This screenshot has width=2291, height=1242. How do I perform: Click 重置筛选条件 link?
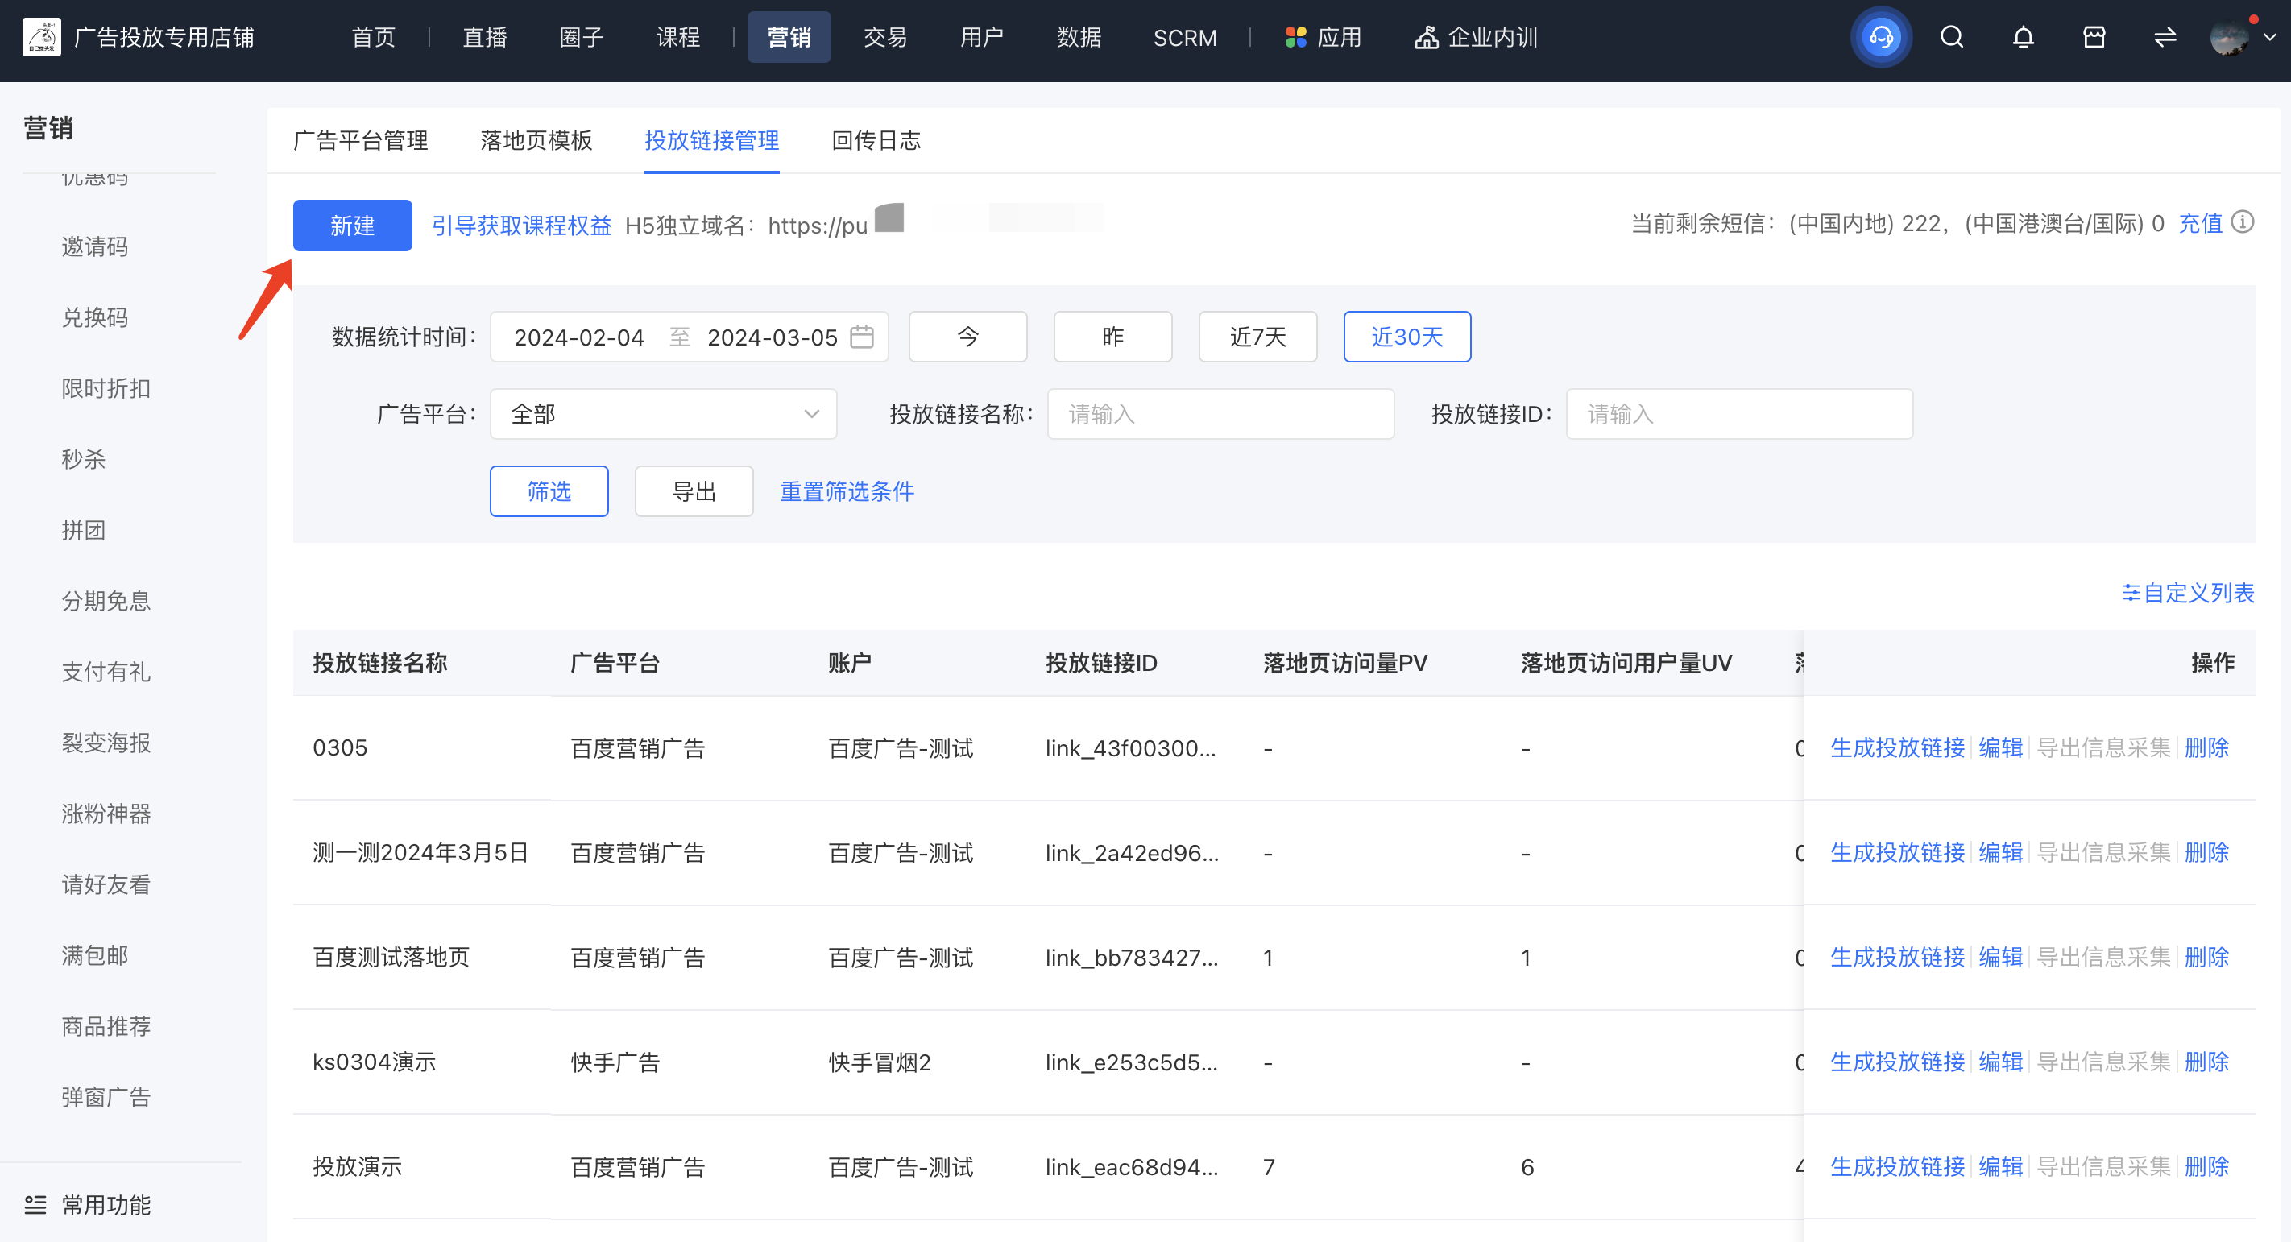[x=847, y=491]
